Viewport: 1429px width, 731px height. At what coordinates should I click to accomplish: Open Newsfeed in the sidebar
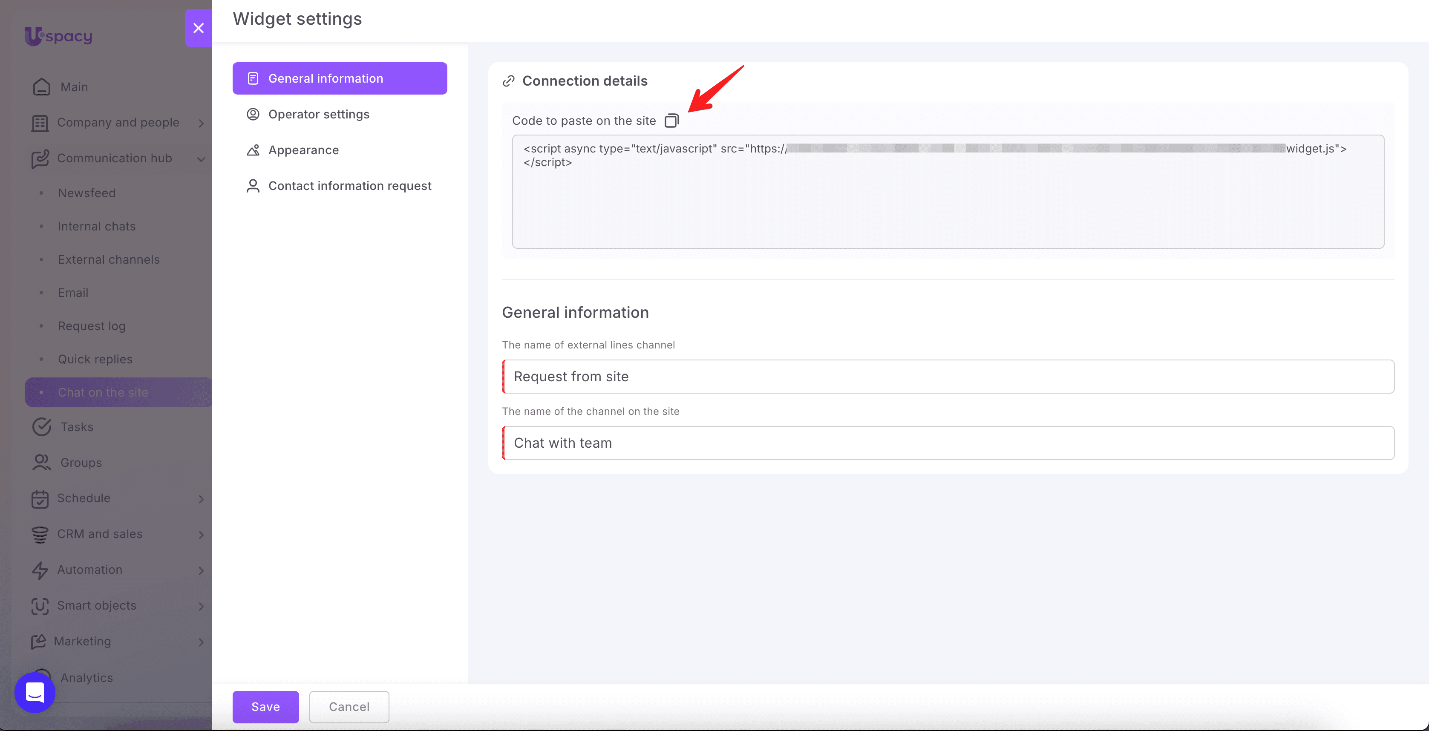click(x=87, y=193)
